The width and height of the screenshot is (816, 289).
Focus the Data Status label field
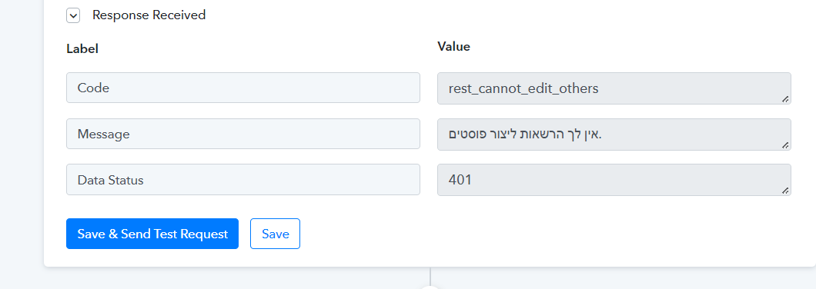pos(243,180)
